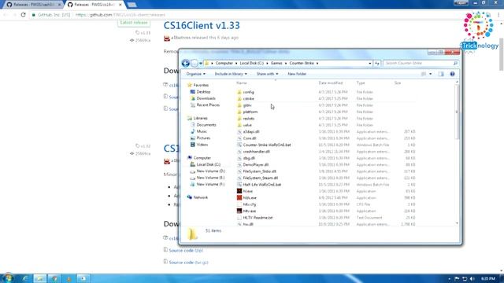Image resolution: width=504 pixels, height=283 pixels.
Task: Select Games in the address breadcrumb
Action: coord(276,63)
